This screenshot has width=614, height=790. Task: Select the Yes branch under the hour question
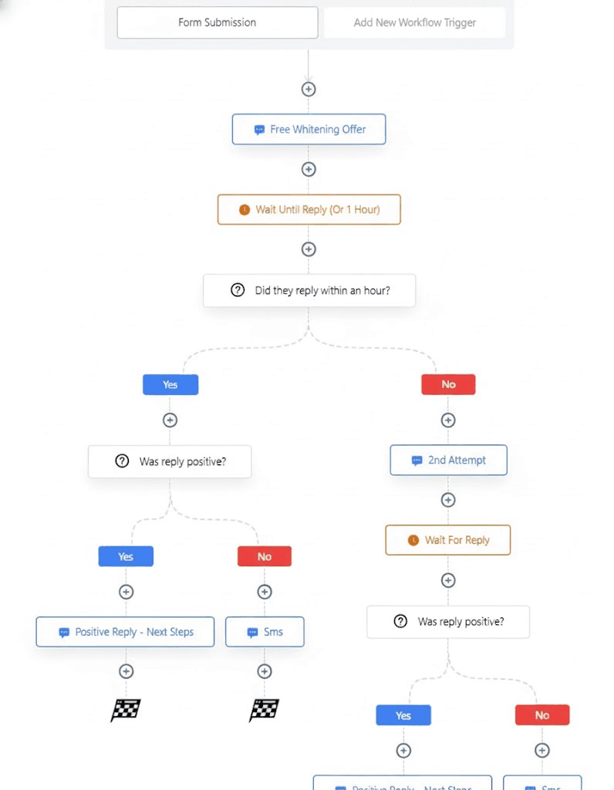click(x=170, y=384)
